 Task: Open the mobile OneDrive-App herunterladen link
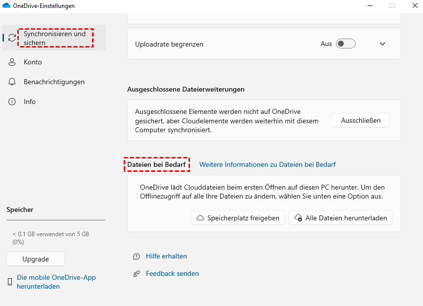pyautogui.click(x=56, y=282)
